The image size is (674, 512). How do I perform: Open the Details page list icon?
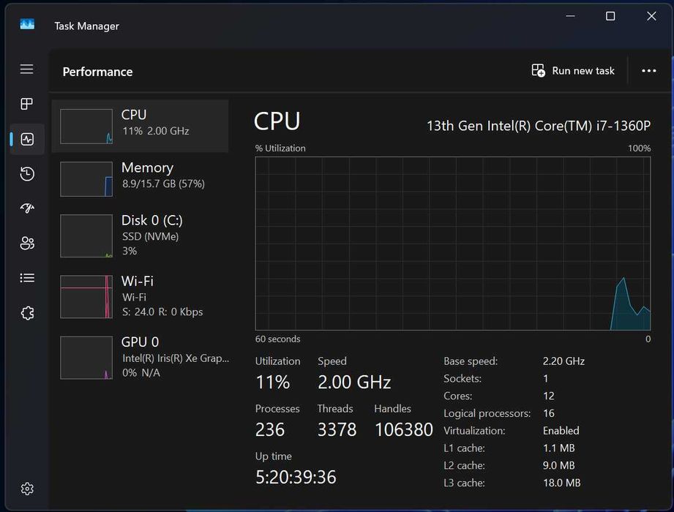27,278
